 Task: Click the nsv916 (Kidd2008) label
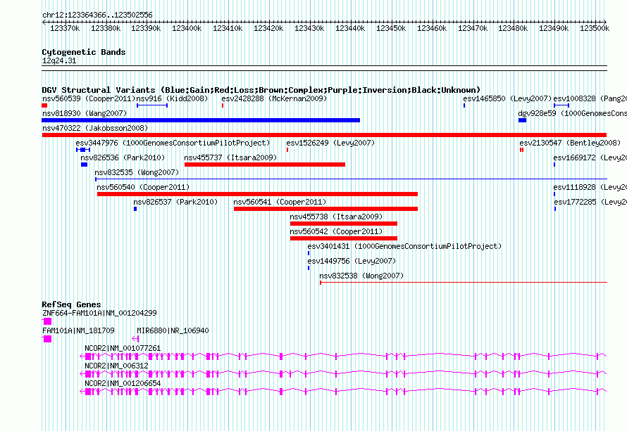[172, 98]
